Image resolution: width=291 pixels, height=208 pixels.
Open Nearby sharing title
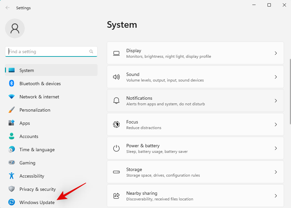(x=142, y=193)
